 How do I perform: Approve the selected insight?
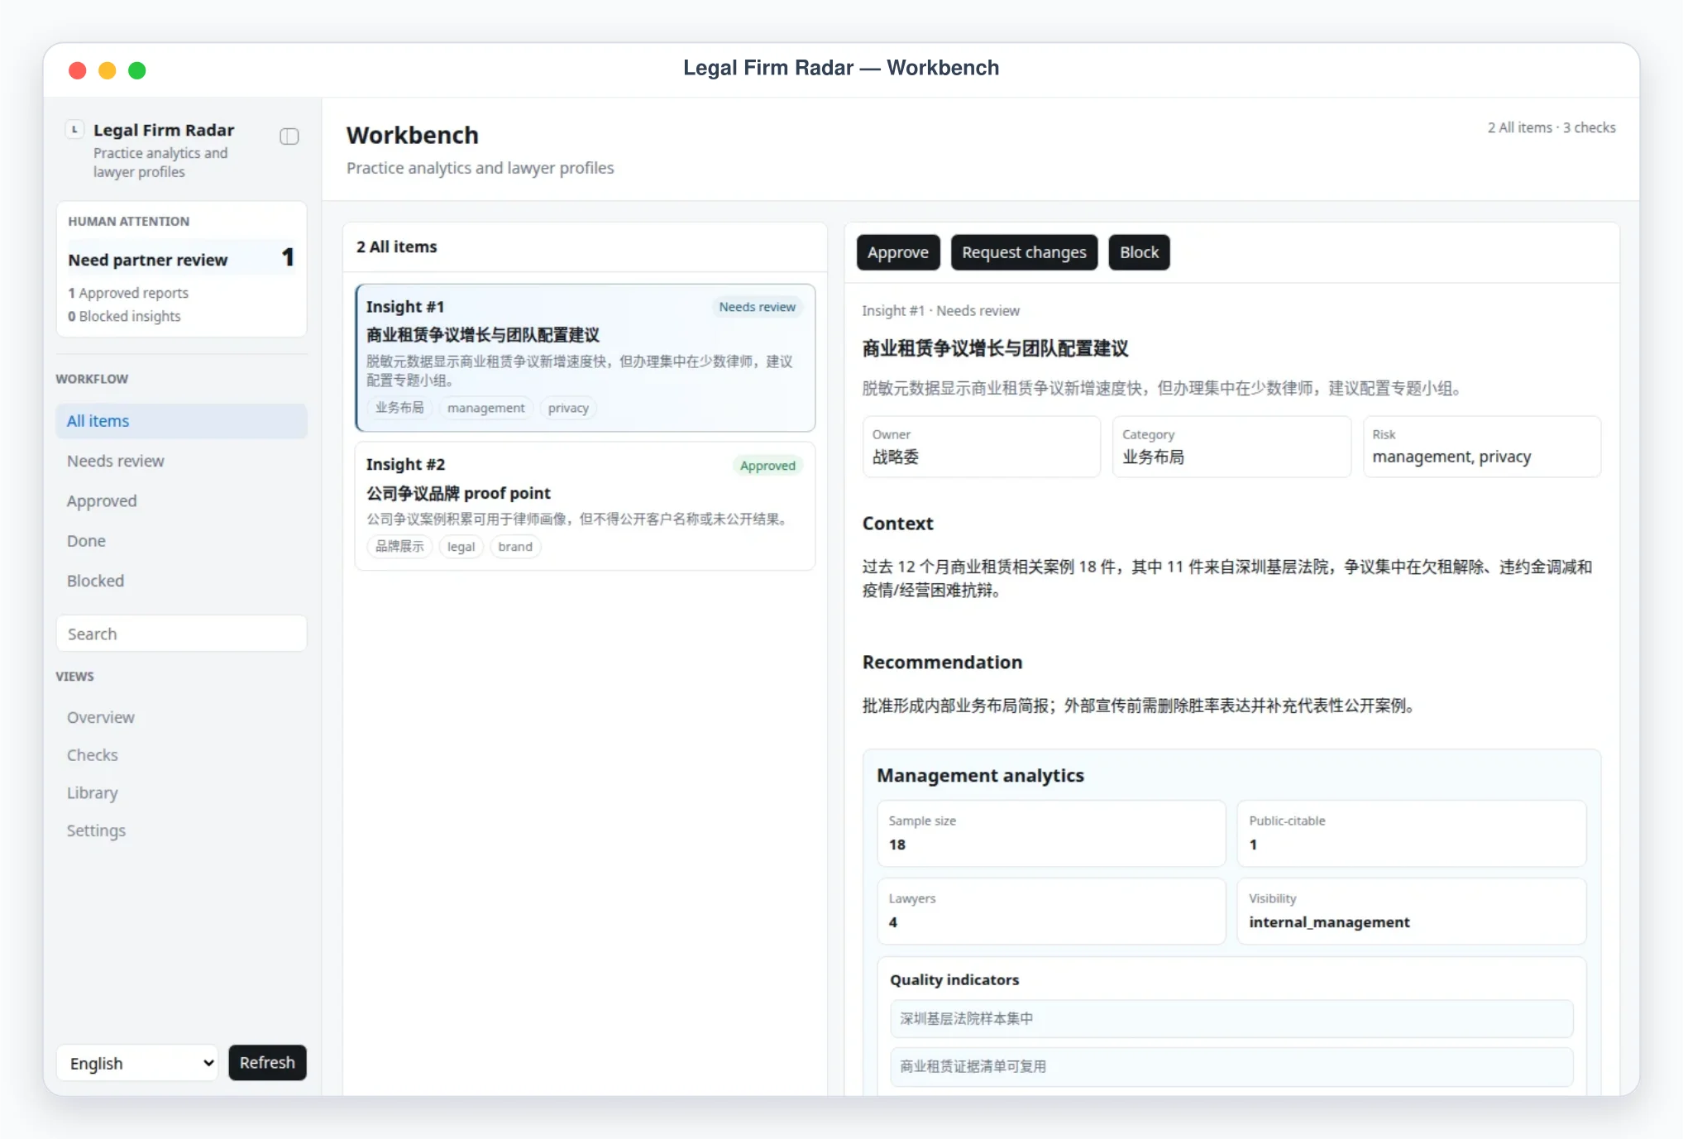click(x=898, y=252)
